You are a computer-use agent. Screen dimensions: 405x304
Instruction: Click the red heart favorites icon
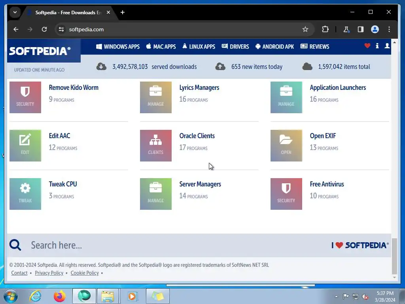coord(367,46)
